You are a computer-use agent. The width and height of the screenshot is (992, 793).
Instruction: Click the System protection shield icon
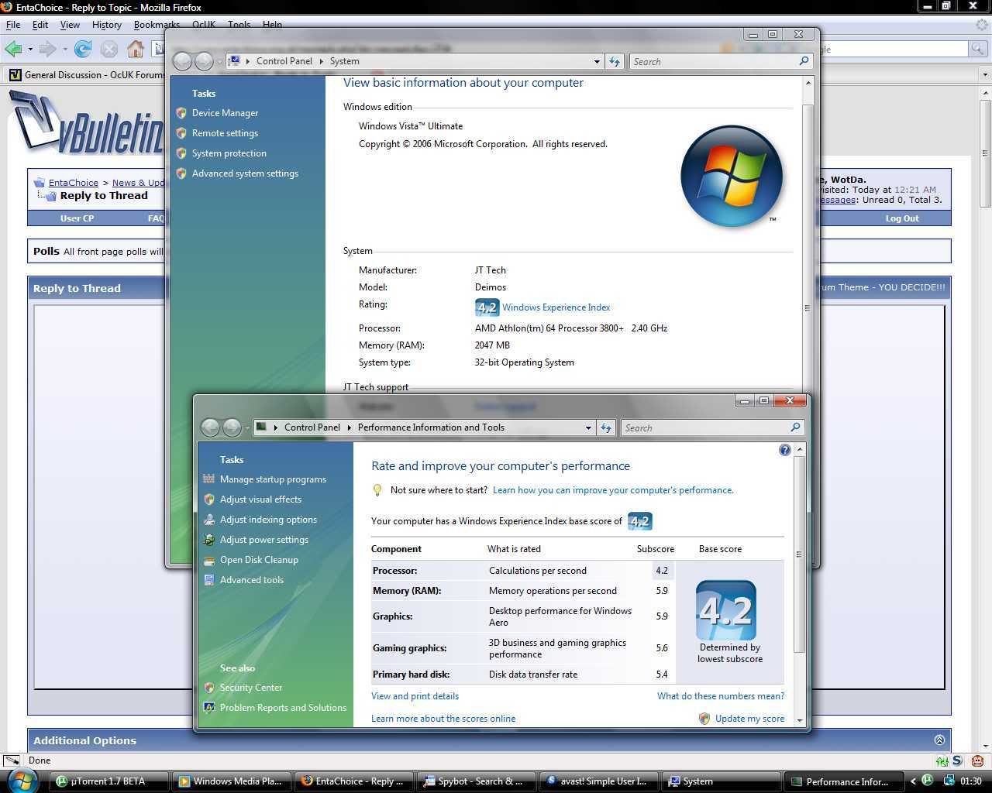(181, 153)
